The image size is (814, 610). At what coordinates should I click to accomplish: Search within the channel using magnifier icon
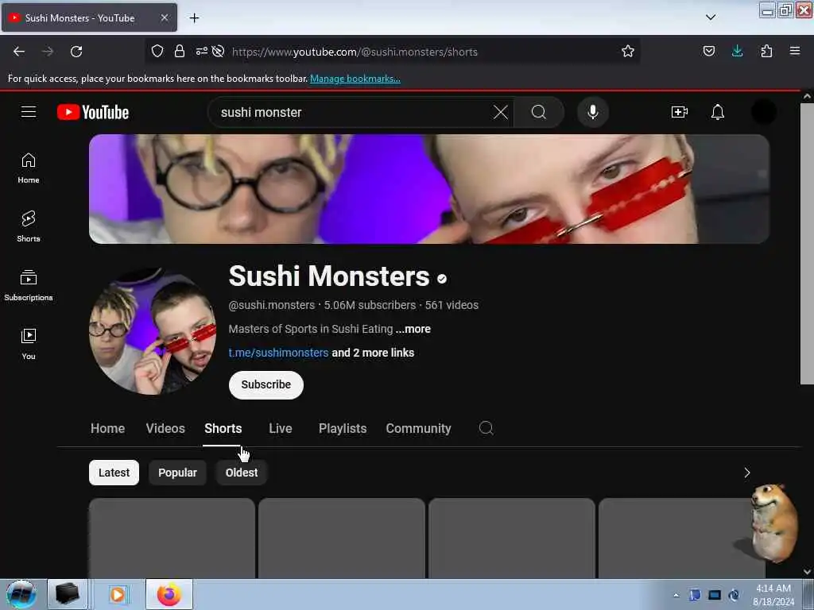coord(486,428)
